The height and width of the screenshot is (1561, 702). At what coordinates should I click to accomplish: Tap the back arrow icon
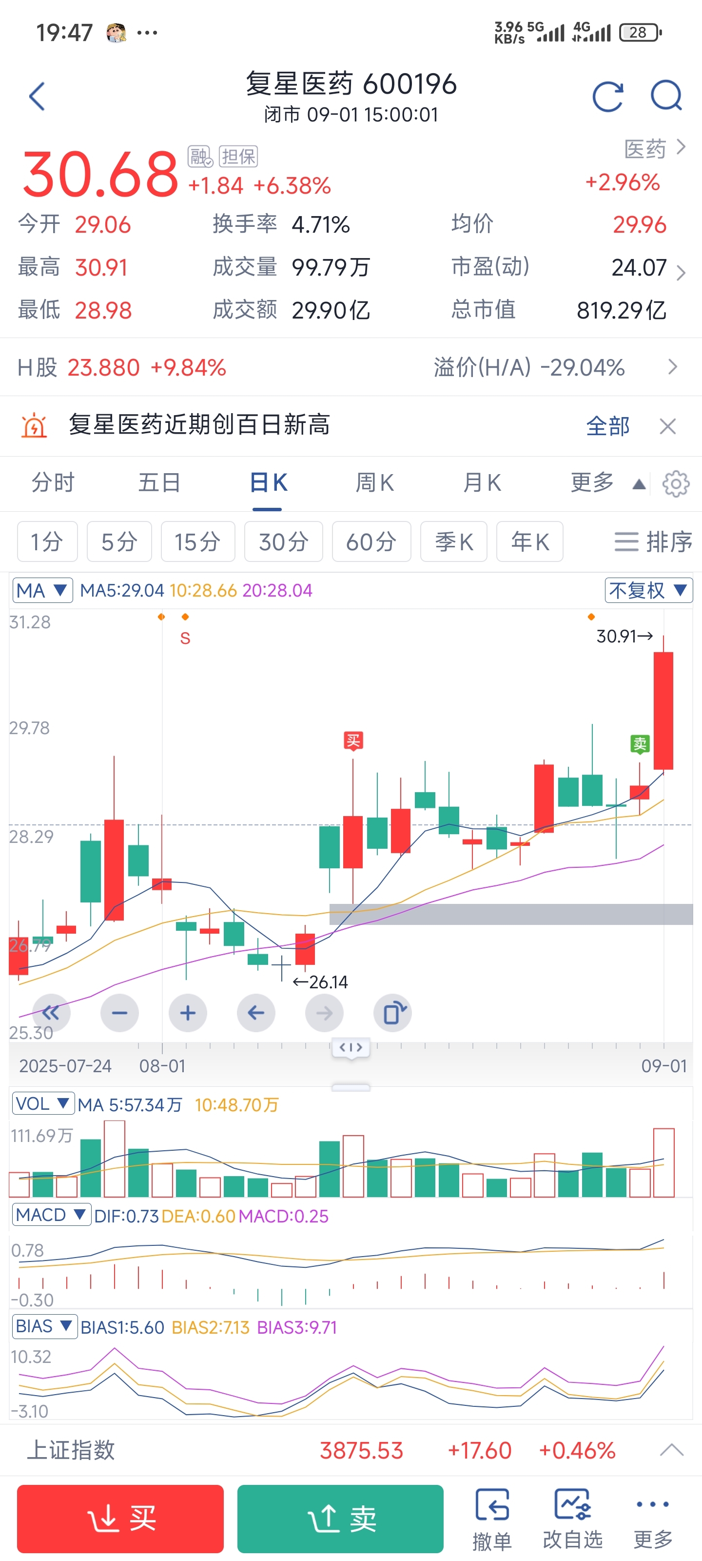click(x=37, y=97)
